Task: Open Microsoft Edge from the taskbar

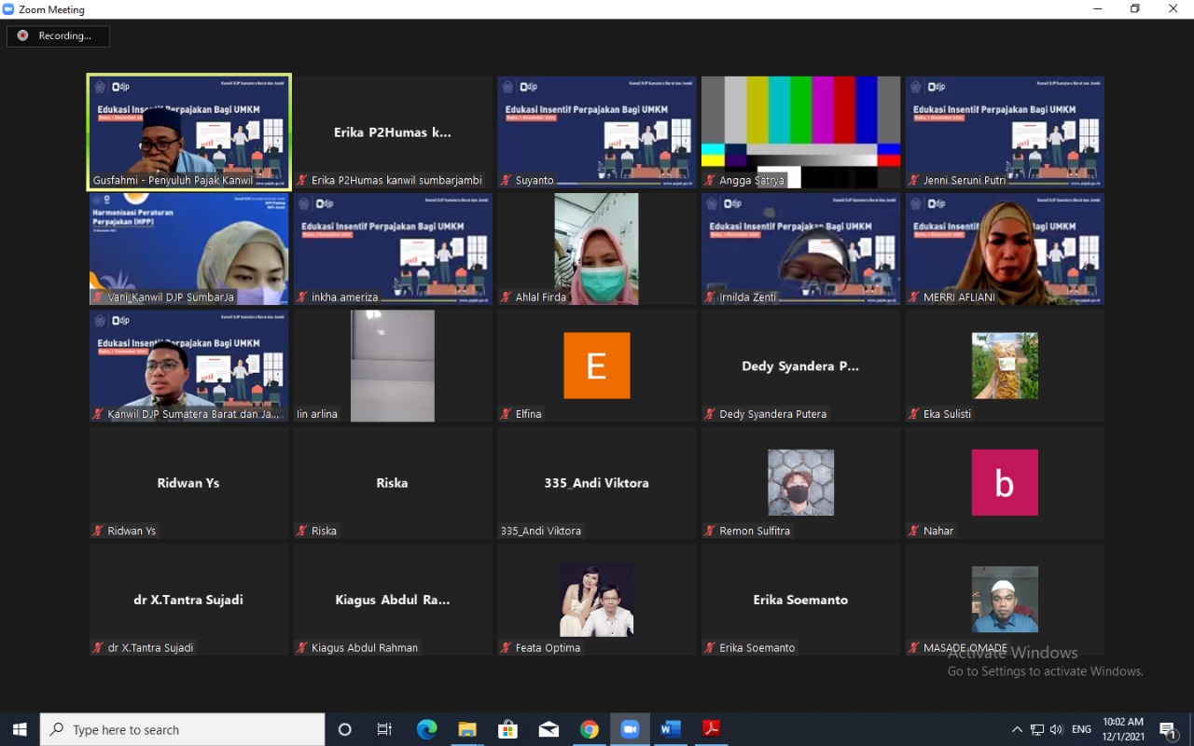Action: pyautogui.click(x=426, y=729)
